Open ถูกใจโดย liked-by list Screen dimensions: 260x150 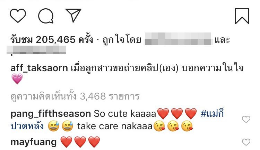point(122,40)
